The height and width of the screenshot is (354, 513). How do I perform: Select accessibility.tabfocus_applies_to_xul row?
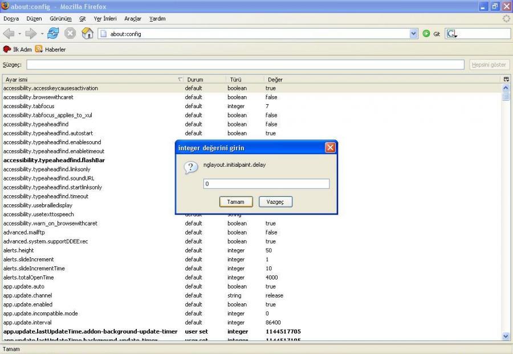pos(252,115)
